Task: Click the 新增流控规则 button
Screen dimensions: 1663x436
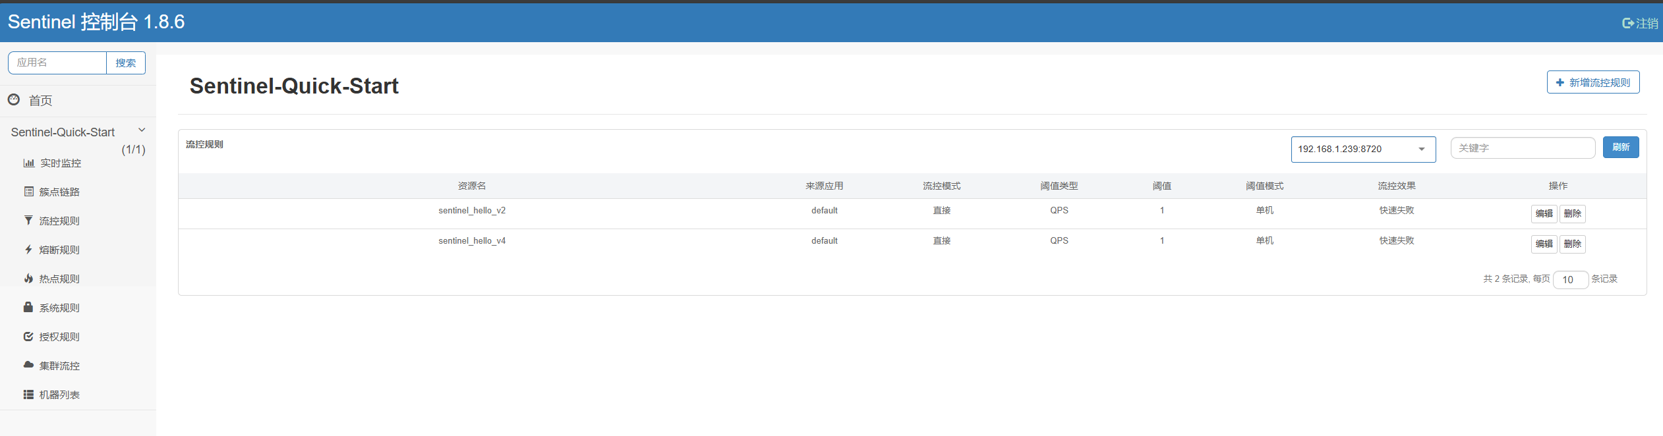Action: point(1592,82)
